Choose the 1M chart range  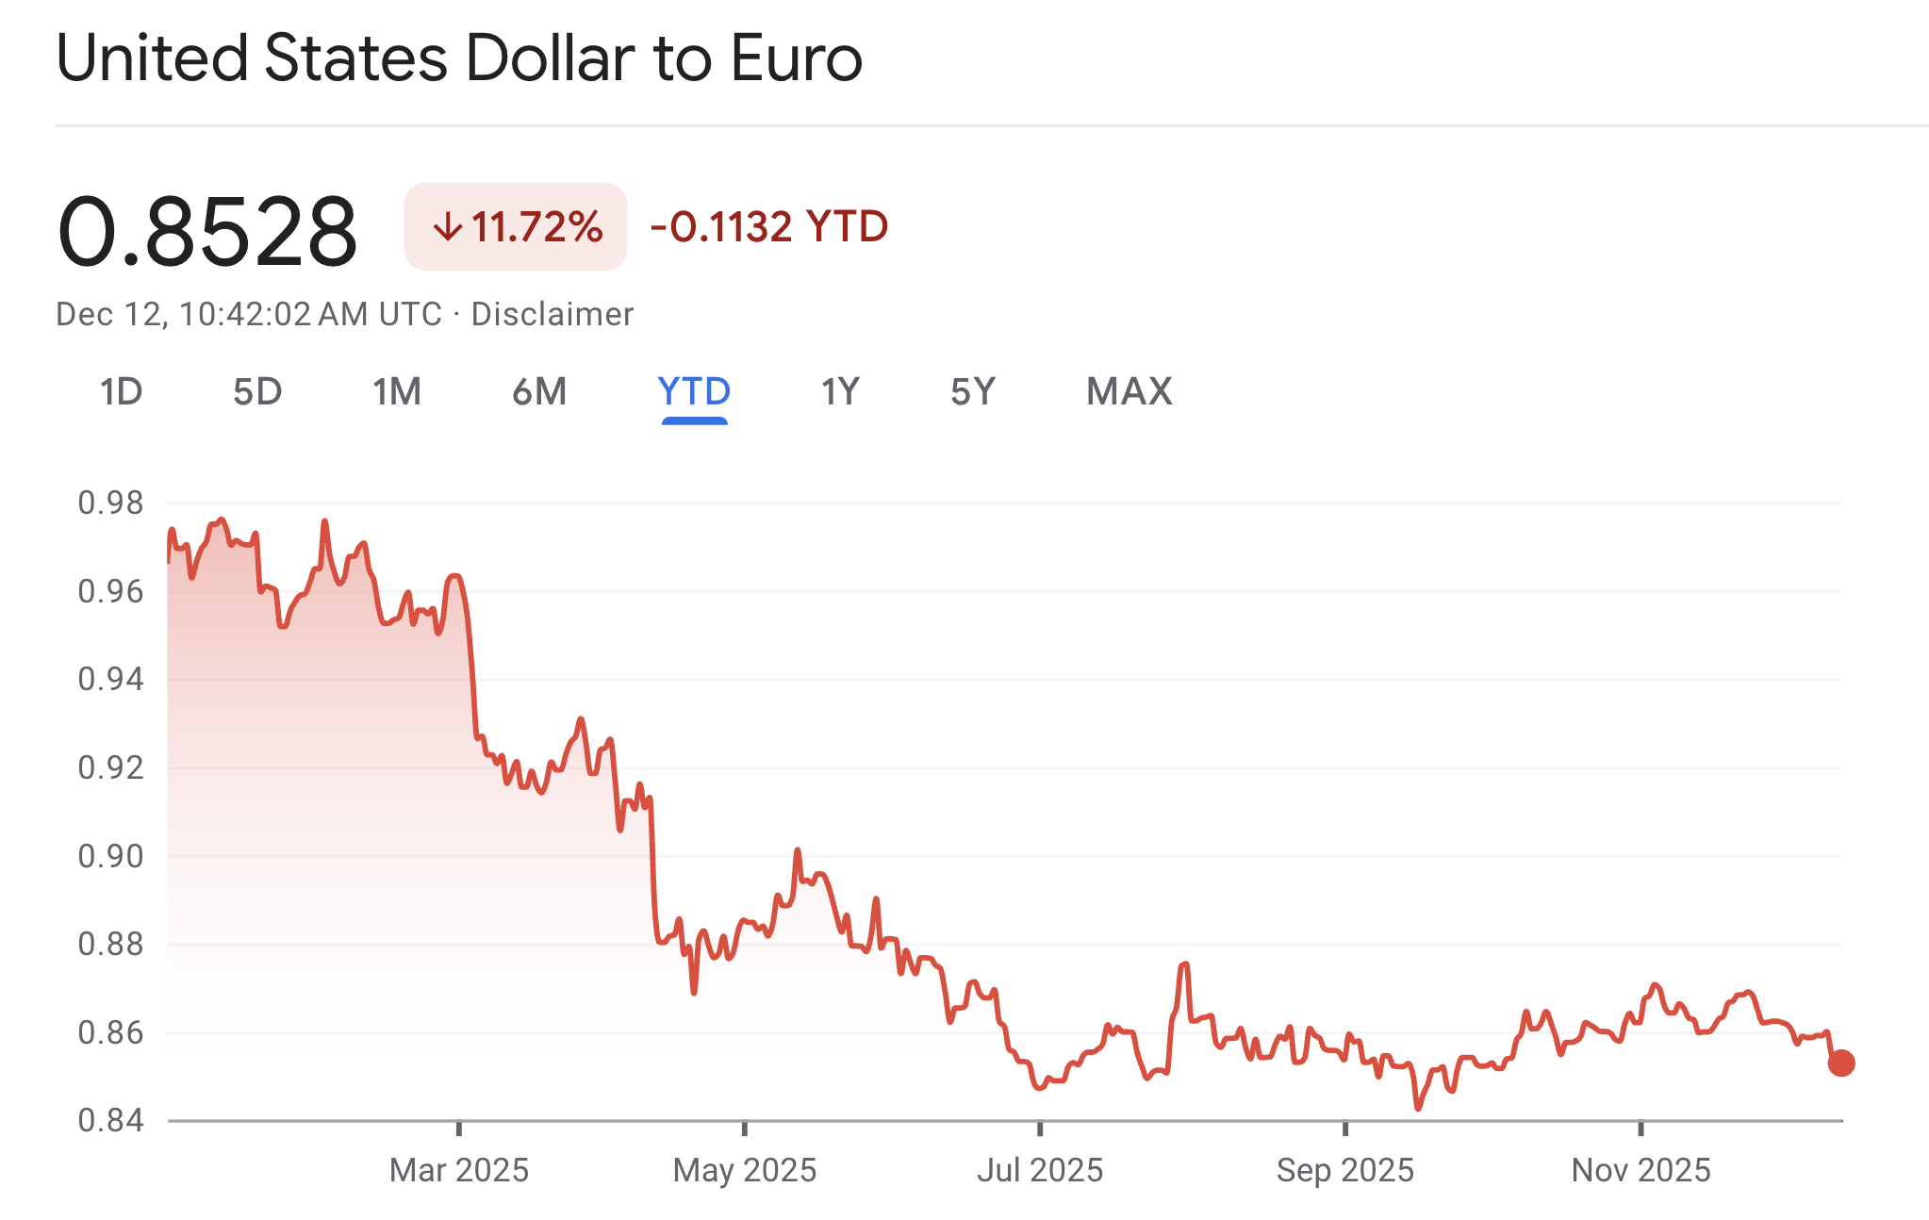(397, 391)
